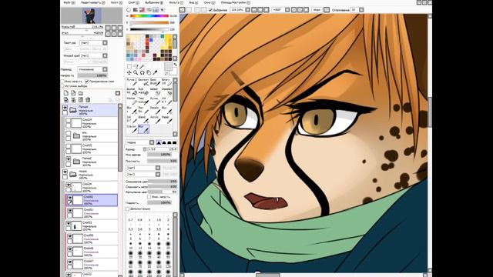Toggle the Дополнительно checkbox
Image resolution: width=493 pixels, height=277 pixels.
(128, 209)
